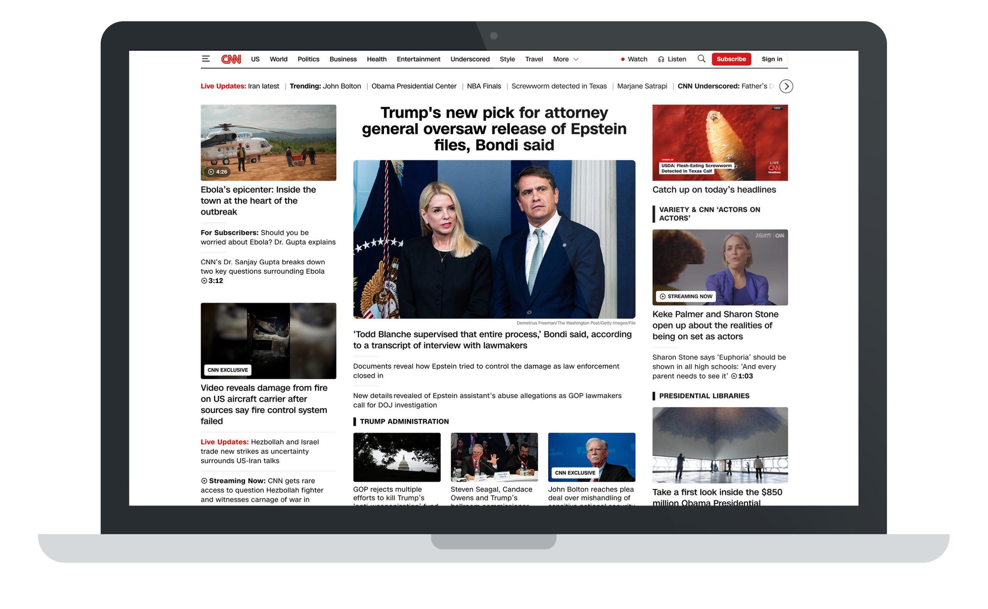Open the Watch link
Screen dimensions: 988x609
tap(638, 59)
